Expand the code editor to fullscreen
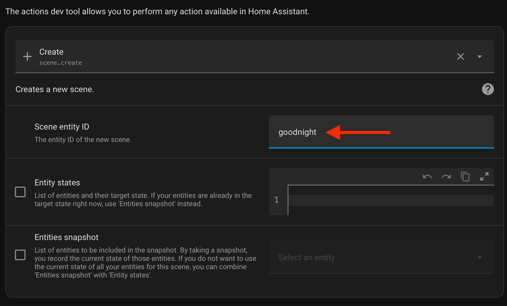Viewport: 507px width, 306px height. [484, 176]
